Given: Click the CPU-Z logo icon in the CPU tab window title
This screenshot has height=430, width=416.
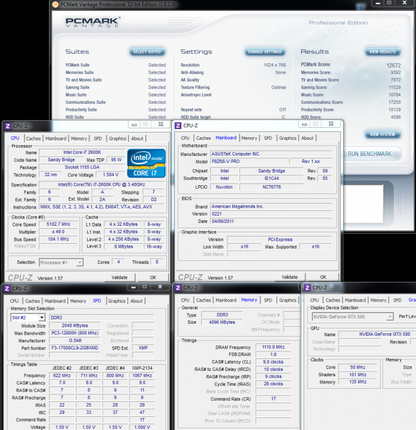Looking at the screenshot, I should click(x=8, y=126).
